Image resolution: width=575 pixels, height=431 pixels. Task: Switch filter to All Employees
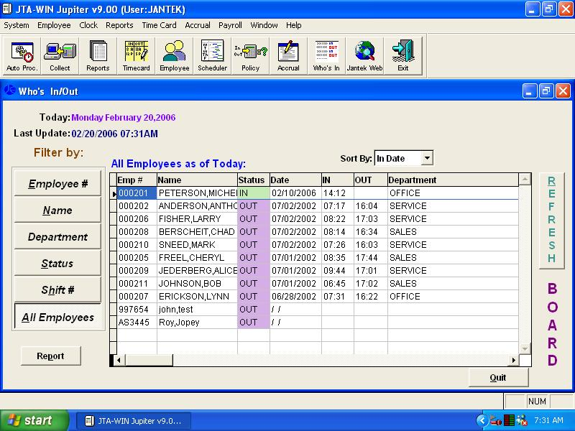tap(57, 317)
